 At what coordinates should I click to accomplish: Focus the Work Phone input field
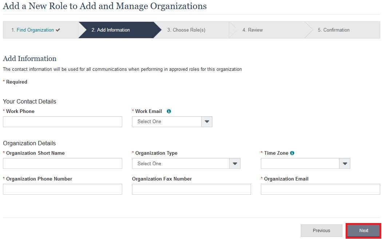(x=63, y=122)
